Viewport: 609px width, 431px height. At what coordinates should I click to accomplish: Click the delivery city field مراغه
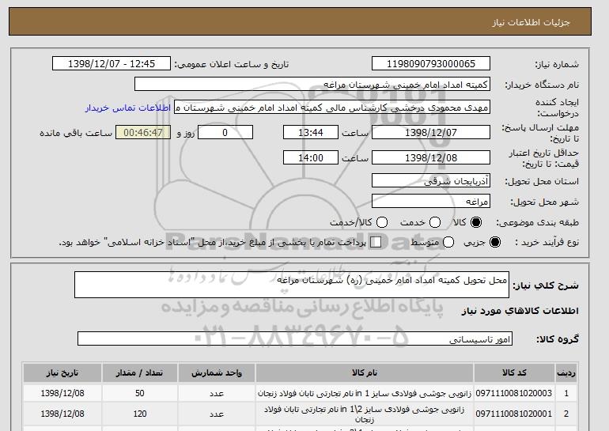point(430,202)
